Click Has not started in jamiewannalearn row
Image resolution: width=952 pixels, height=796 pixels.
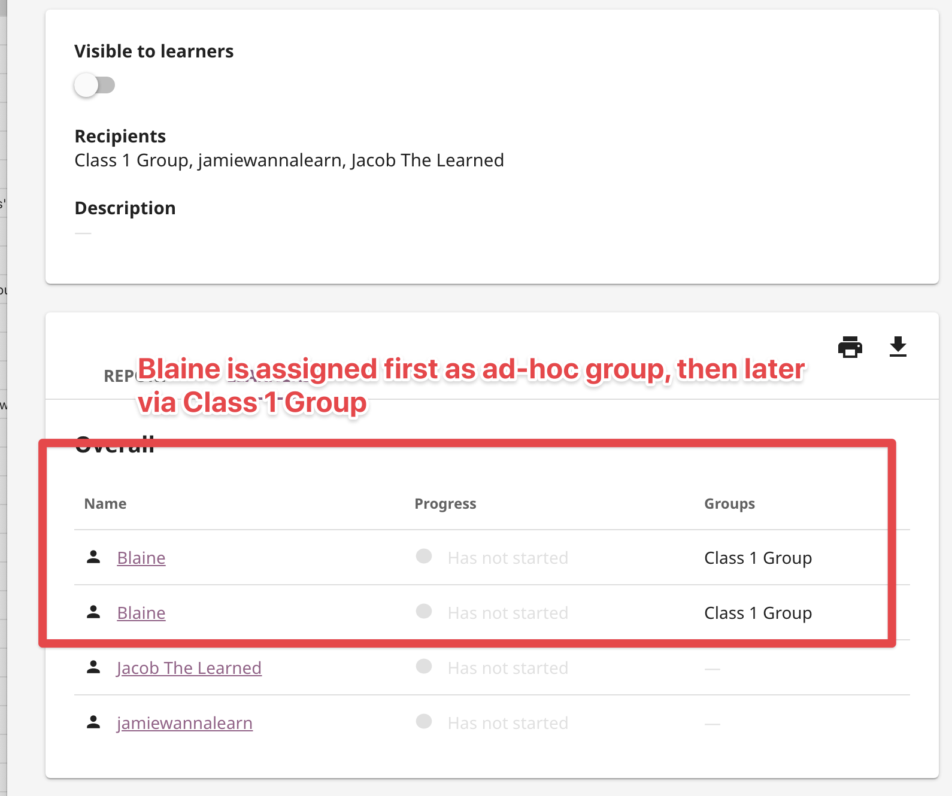pos(508,723)
